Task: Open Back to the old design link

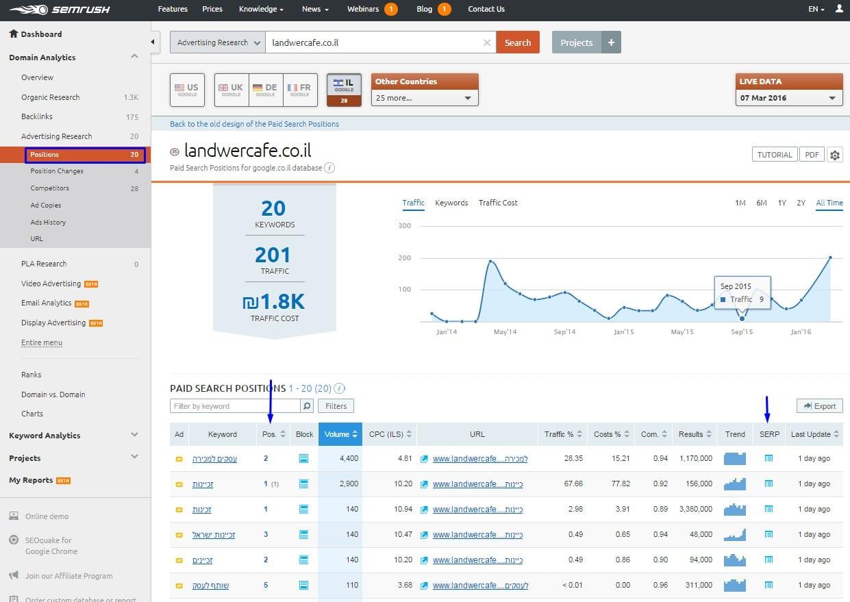Action: click(254, 124)
